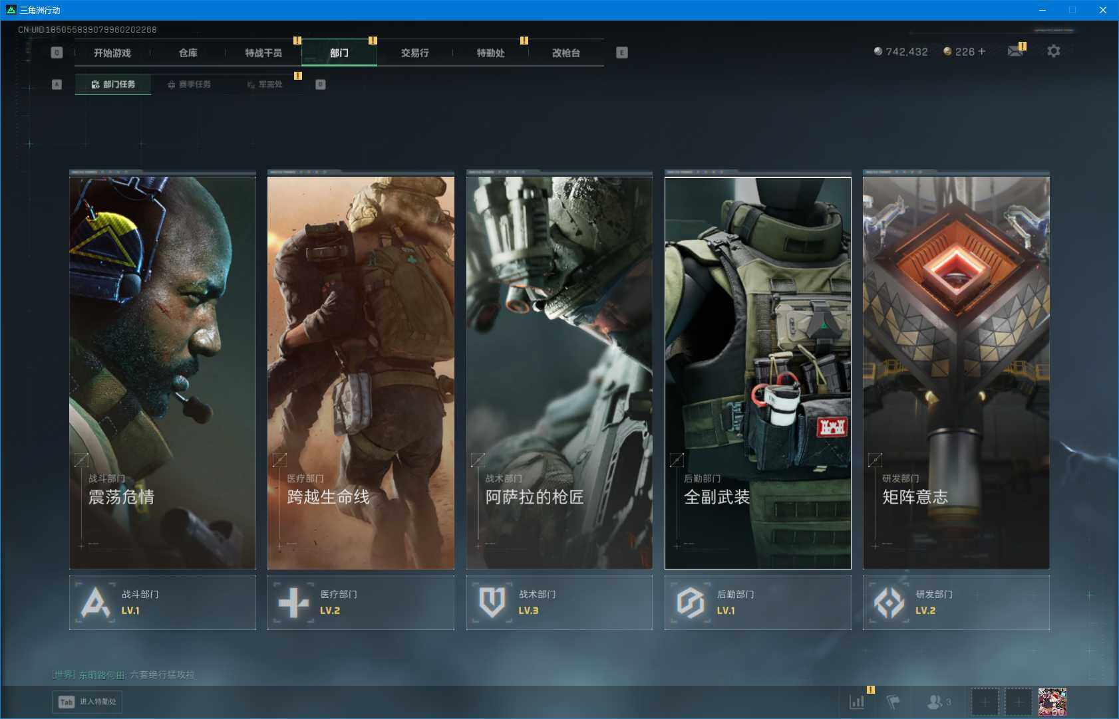
Task: Click the player avatar in bottom right
Action: click(1052, 702)
